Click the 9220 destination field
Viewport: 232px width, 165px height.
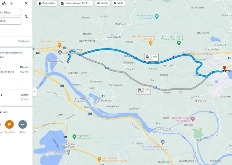click(x=10, y=21)
